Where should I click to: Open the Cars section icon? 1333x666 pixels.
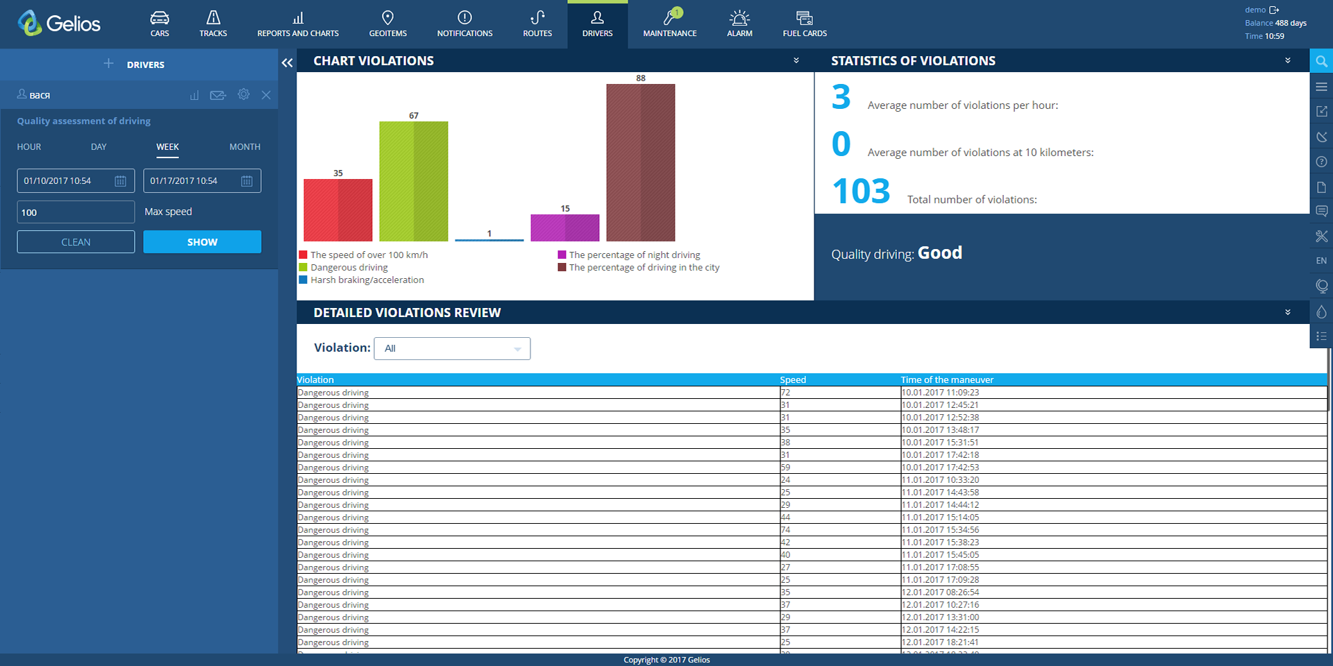click(x=160, y=18)
